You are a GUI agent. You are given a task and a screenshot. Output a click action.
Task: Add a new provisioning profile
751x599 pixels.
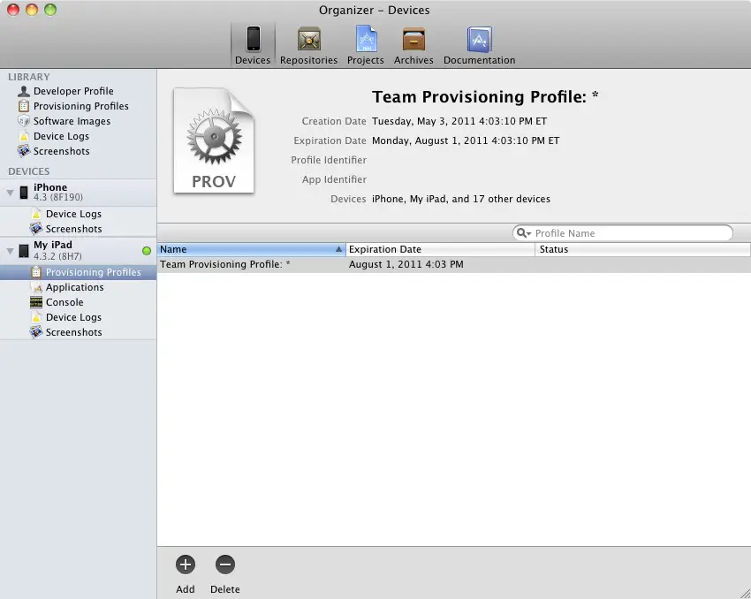(185, 565)
